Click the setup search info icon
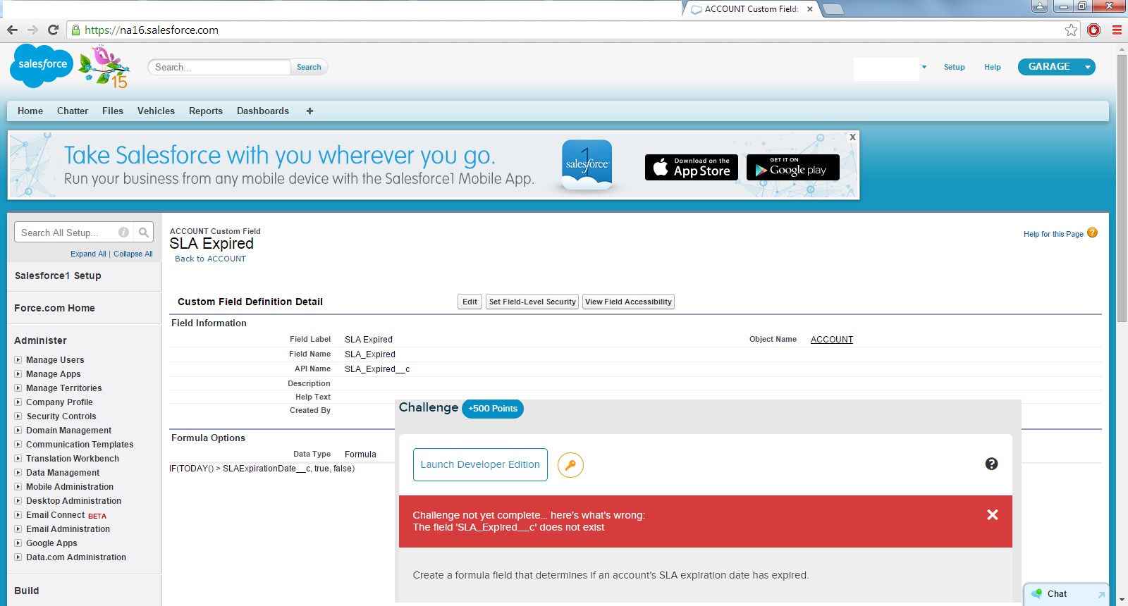This screenshot has width=1128, height=606. (124, 232)
